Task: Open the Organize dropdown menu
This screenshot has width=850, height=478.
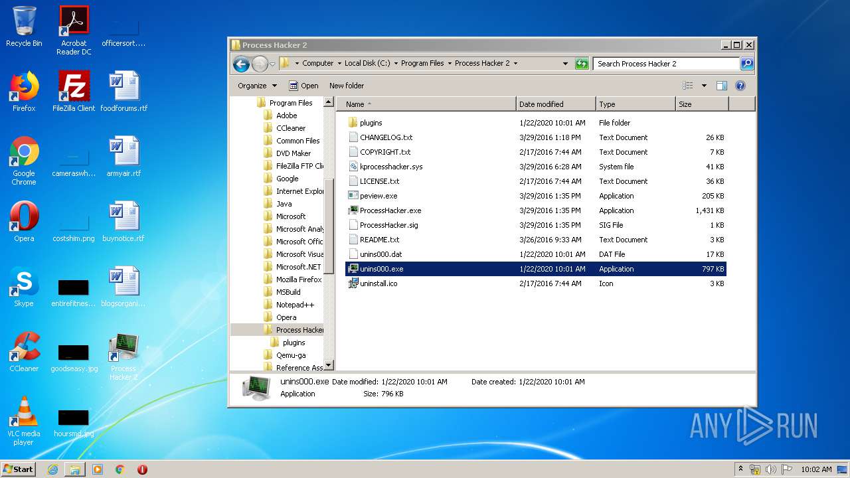Action: (258, 86)
